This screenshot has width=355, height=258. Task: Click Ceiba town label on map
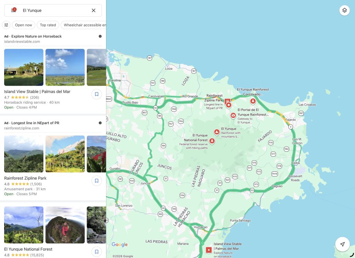(295, 163)
